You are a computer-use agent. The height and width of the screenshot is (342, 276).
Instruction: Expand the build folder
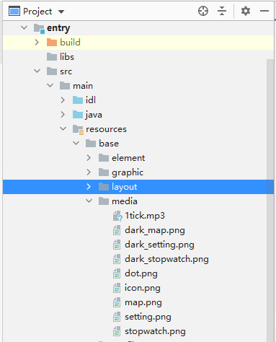click(37, 43)
